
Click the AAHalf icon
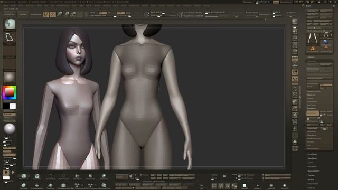[295, 52]
